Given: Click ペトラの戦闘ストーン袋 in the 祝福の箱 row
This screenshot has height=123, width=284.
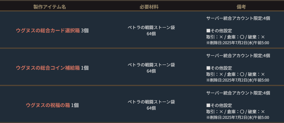Looking at the screenshot, I should (x=151, y=102).
